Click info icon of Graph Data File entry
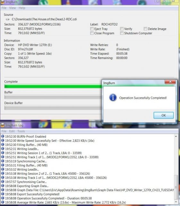Screen dimensions: 180x206 click(x=3, y=190)
